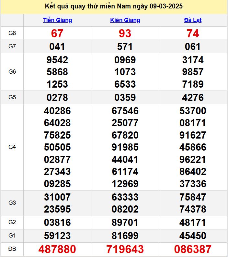Click the G4 number 96221
Image resolution: width=228 pixels, height=257 pixels.
[x=193, y=159]
